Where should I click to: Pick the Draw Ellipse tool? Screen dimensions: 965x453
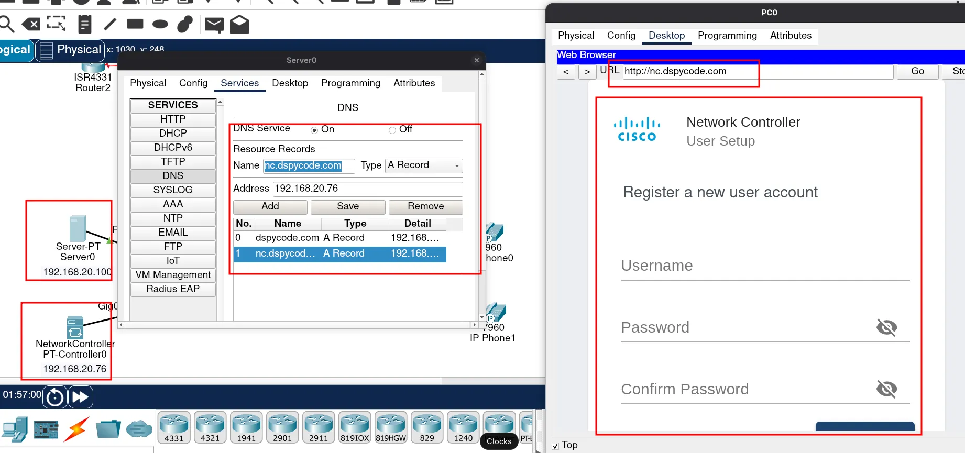(x=160, y=24)
